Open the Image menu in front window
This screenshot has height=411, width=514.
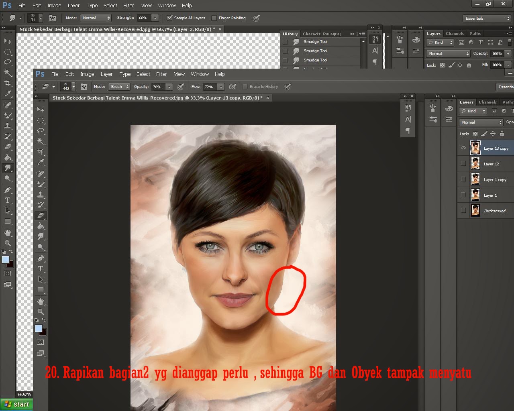point(87,74)
